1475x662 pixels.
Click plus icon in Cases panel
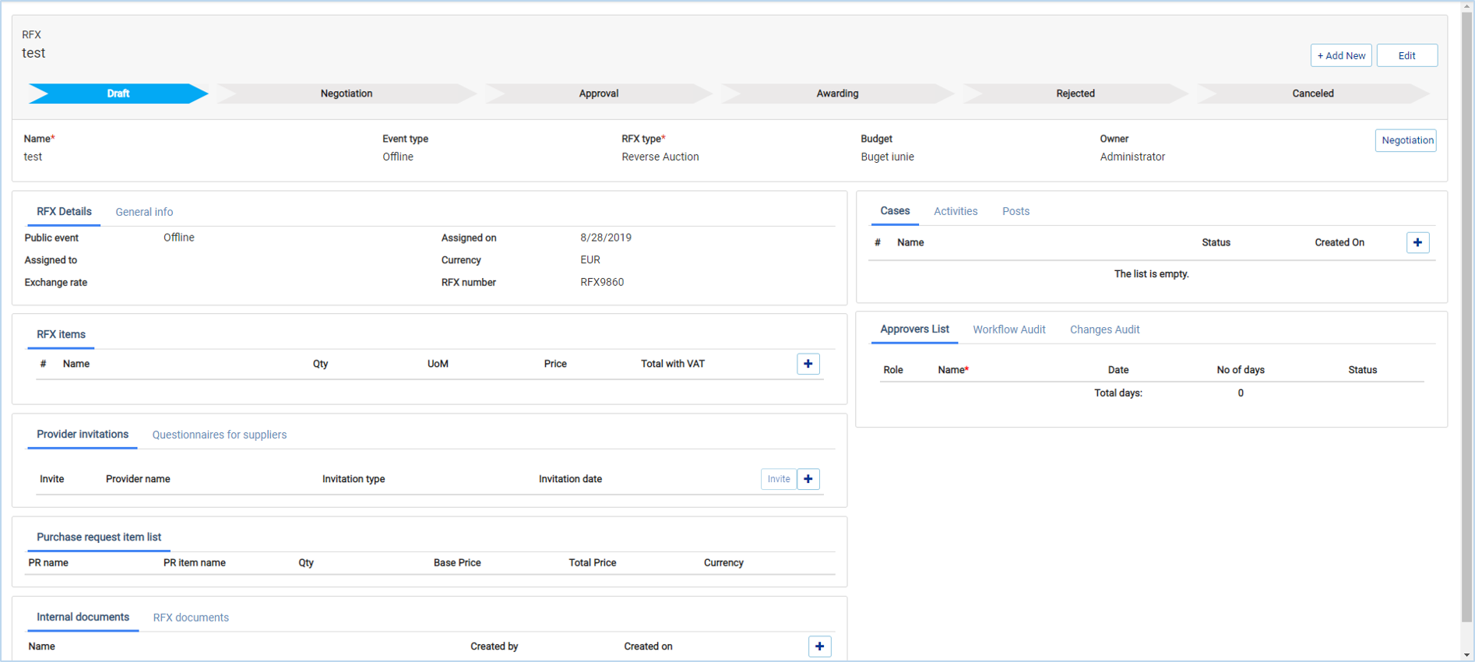point(1417,243)
